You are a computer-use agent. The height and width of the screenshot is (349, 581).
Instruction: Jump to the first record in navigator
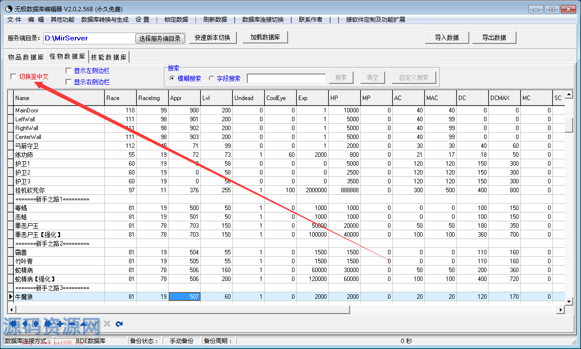tap(13, 324)
